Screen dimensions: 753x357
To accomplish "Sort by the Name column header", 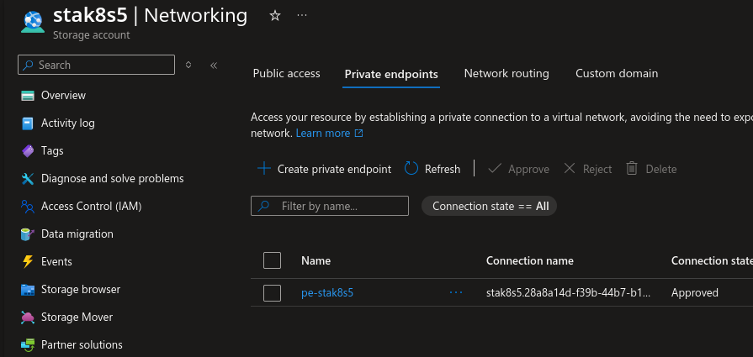I will (316, 260).
